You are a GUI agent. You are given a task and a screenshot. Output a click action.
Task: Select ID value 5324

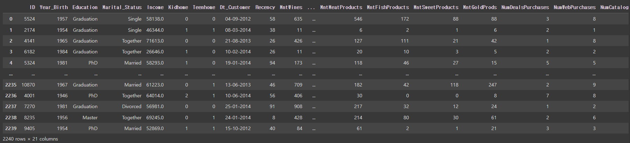29,63
